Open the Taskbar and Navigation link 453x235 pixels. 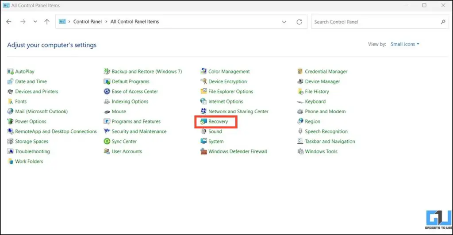[x=330, y=142]
